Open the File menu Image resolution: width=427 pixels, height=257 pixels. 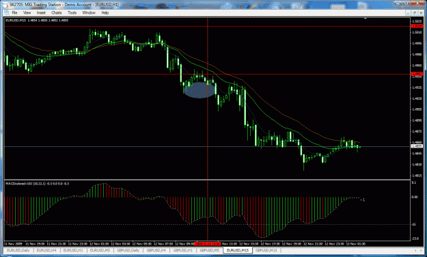click(x=14, y=12)
